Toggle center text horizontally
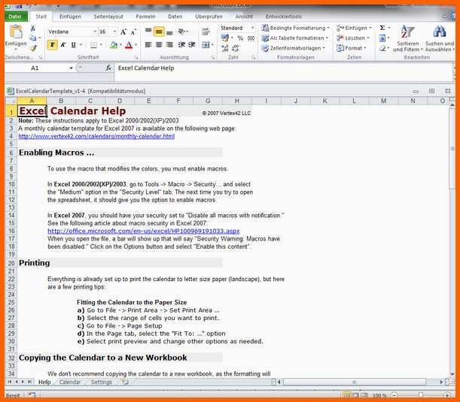This screenshot has width=460, height=402. click(x=159, y=45)
